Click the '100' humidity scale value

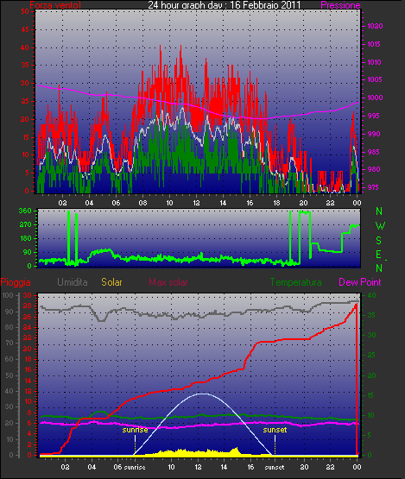[7, 295]
